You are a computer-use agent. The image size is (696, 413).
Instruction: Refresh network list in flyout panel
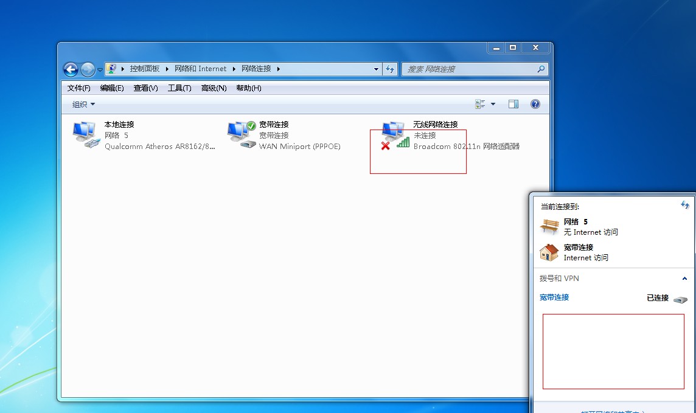[x=685, y=205]
